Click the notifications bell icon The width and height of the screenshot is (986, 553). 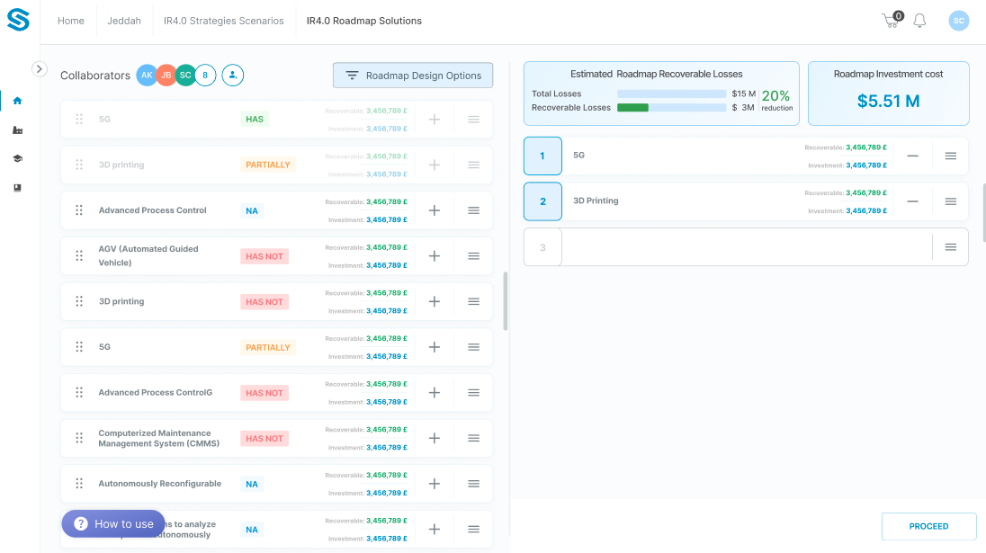tap(919, 21)
